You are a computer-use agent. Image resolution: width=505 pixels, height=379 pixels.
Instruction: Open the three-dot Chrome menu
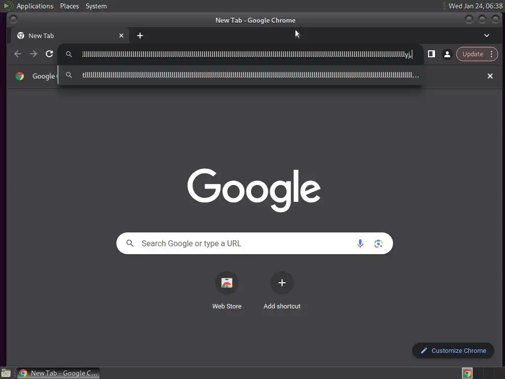click(x=492, y=54)
